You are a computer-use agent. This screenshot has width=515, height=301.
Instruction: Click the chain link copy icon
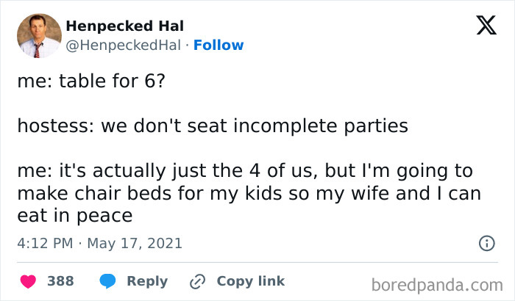point(197,281)
